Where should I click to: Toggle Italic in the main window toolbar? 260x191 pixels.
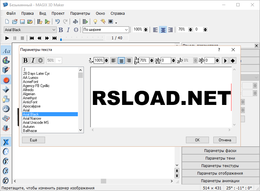pos(68,30)
